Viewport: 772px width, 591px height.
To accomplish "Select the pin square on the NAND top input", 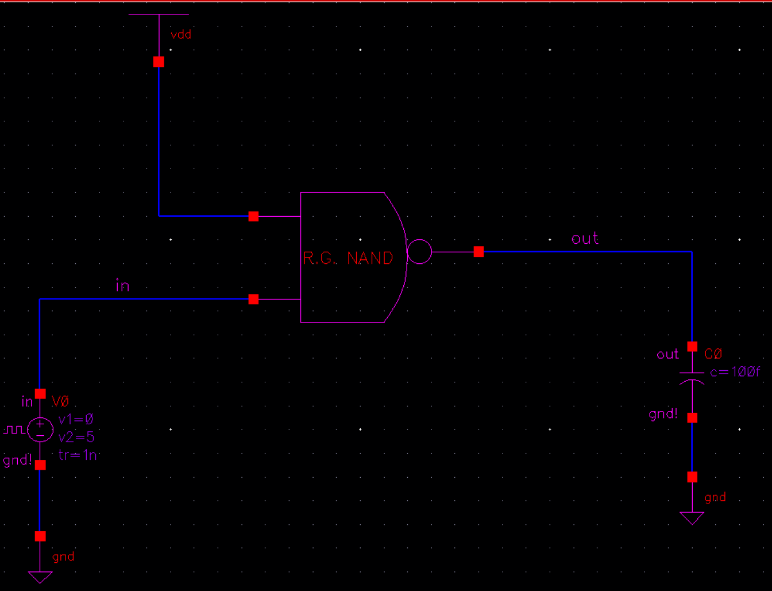I will (253, 216).
